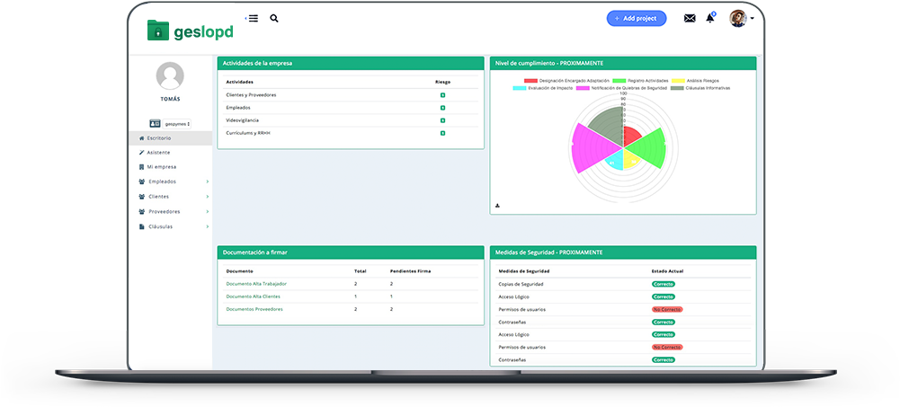Open the user menu caret beside the photo
The width and height of the screenshot is (900, 407).
753,18
